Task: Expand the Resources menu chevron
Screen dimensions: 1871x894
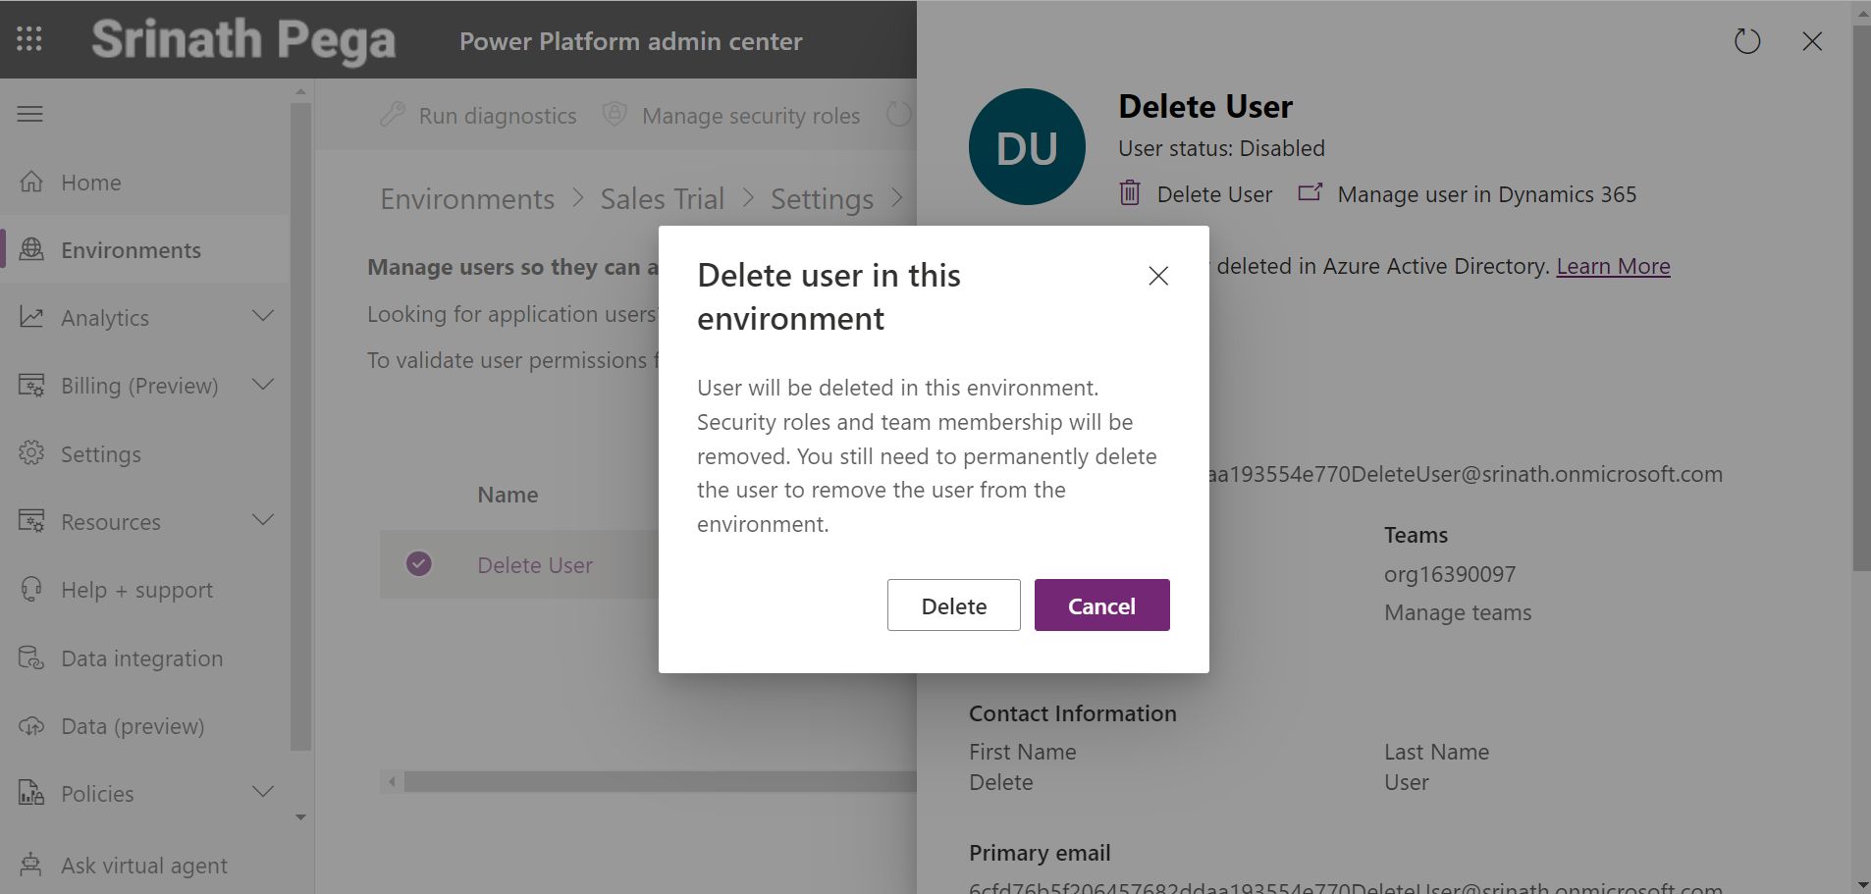Action: pyautogui.click(x=262, y=520)
